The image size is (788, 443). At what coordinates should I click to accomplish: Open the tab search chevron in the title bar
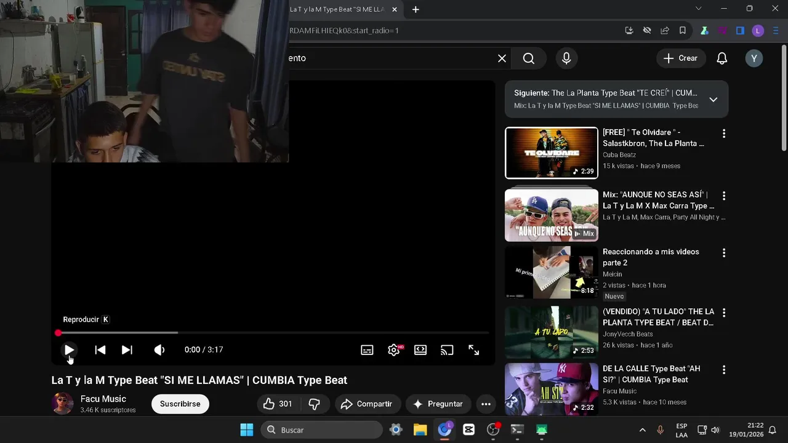[x=698, y=9]
